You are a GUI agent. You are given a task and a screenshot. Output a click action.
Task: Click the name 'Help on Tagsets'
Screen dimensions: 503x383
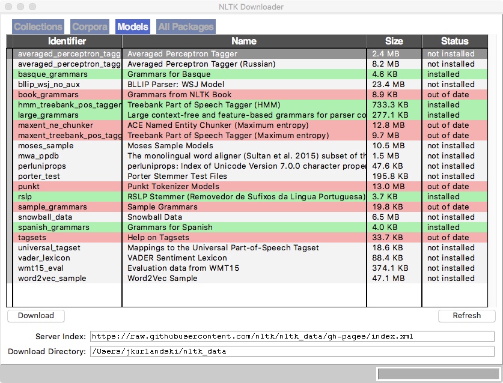[x=158, y=238]
